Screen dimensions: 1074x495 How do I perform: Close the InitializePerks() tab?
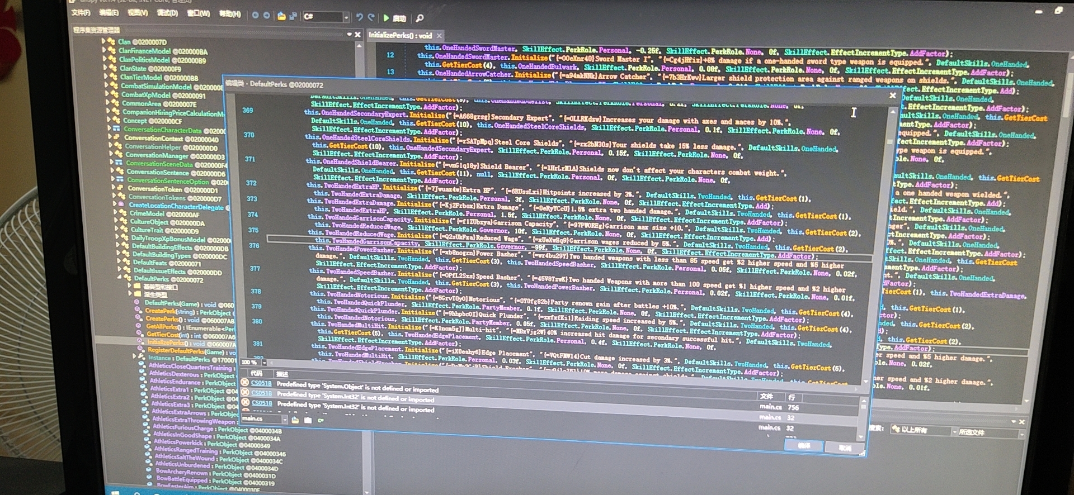point(440,36)
